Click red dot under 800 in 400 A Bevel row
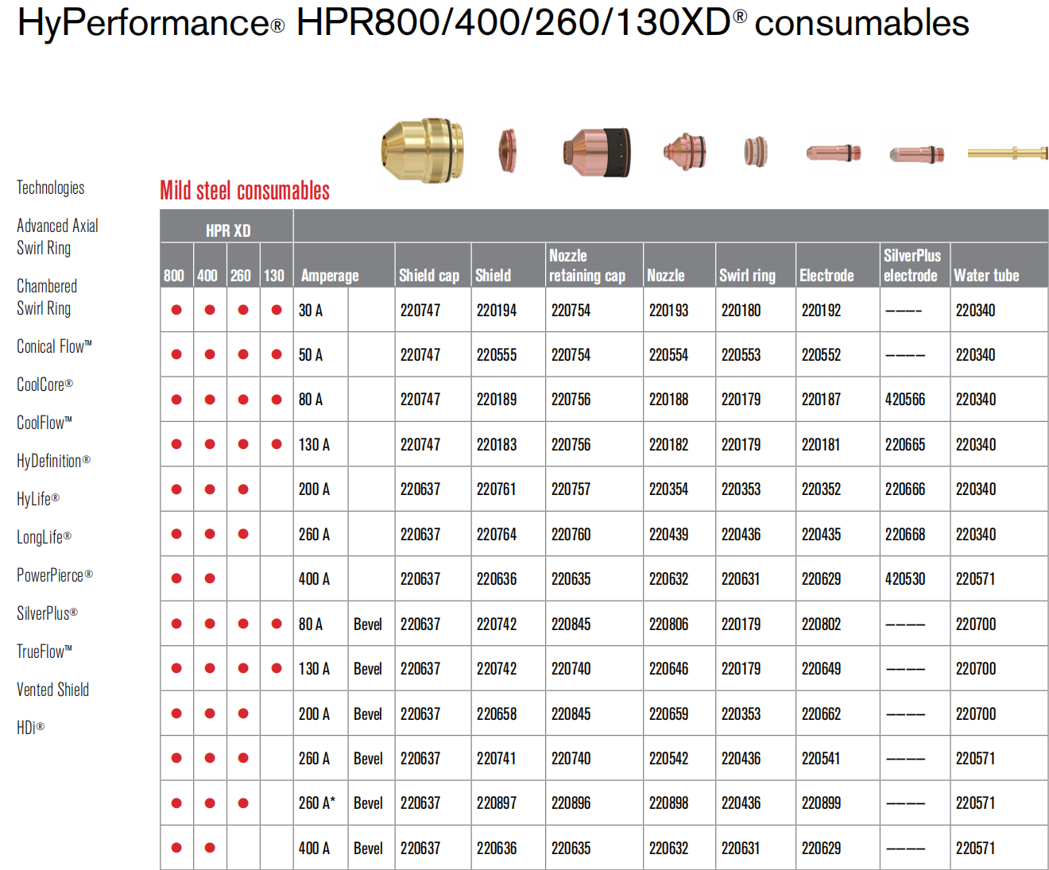 pyautogui.click(x=176, y=848)
